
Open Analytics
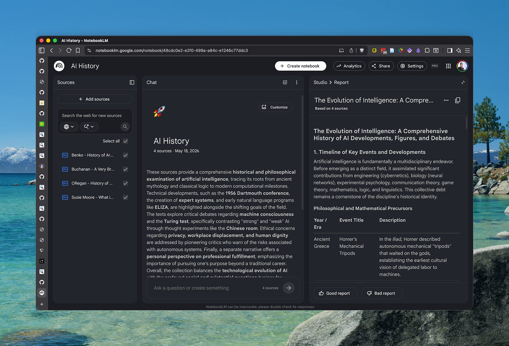(349, 66)
